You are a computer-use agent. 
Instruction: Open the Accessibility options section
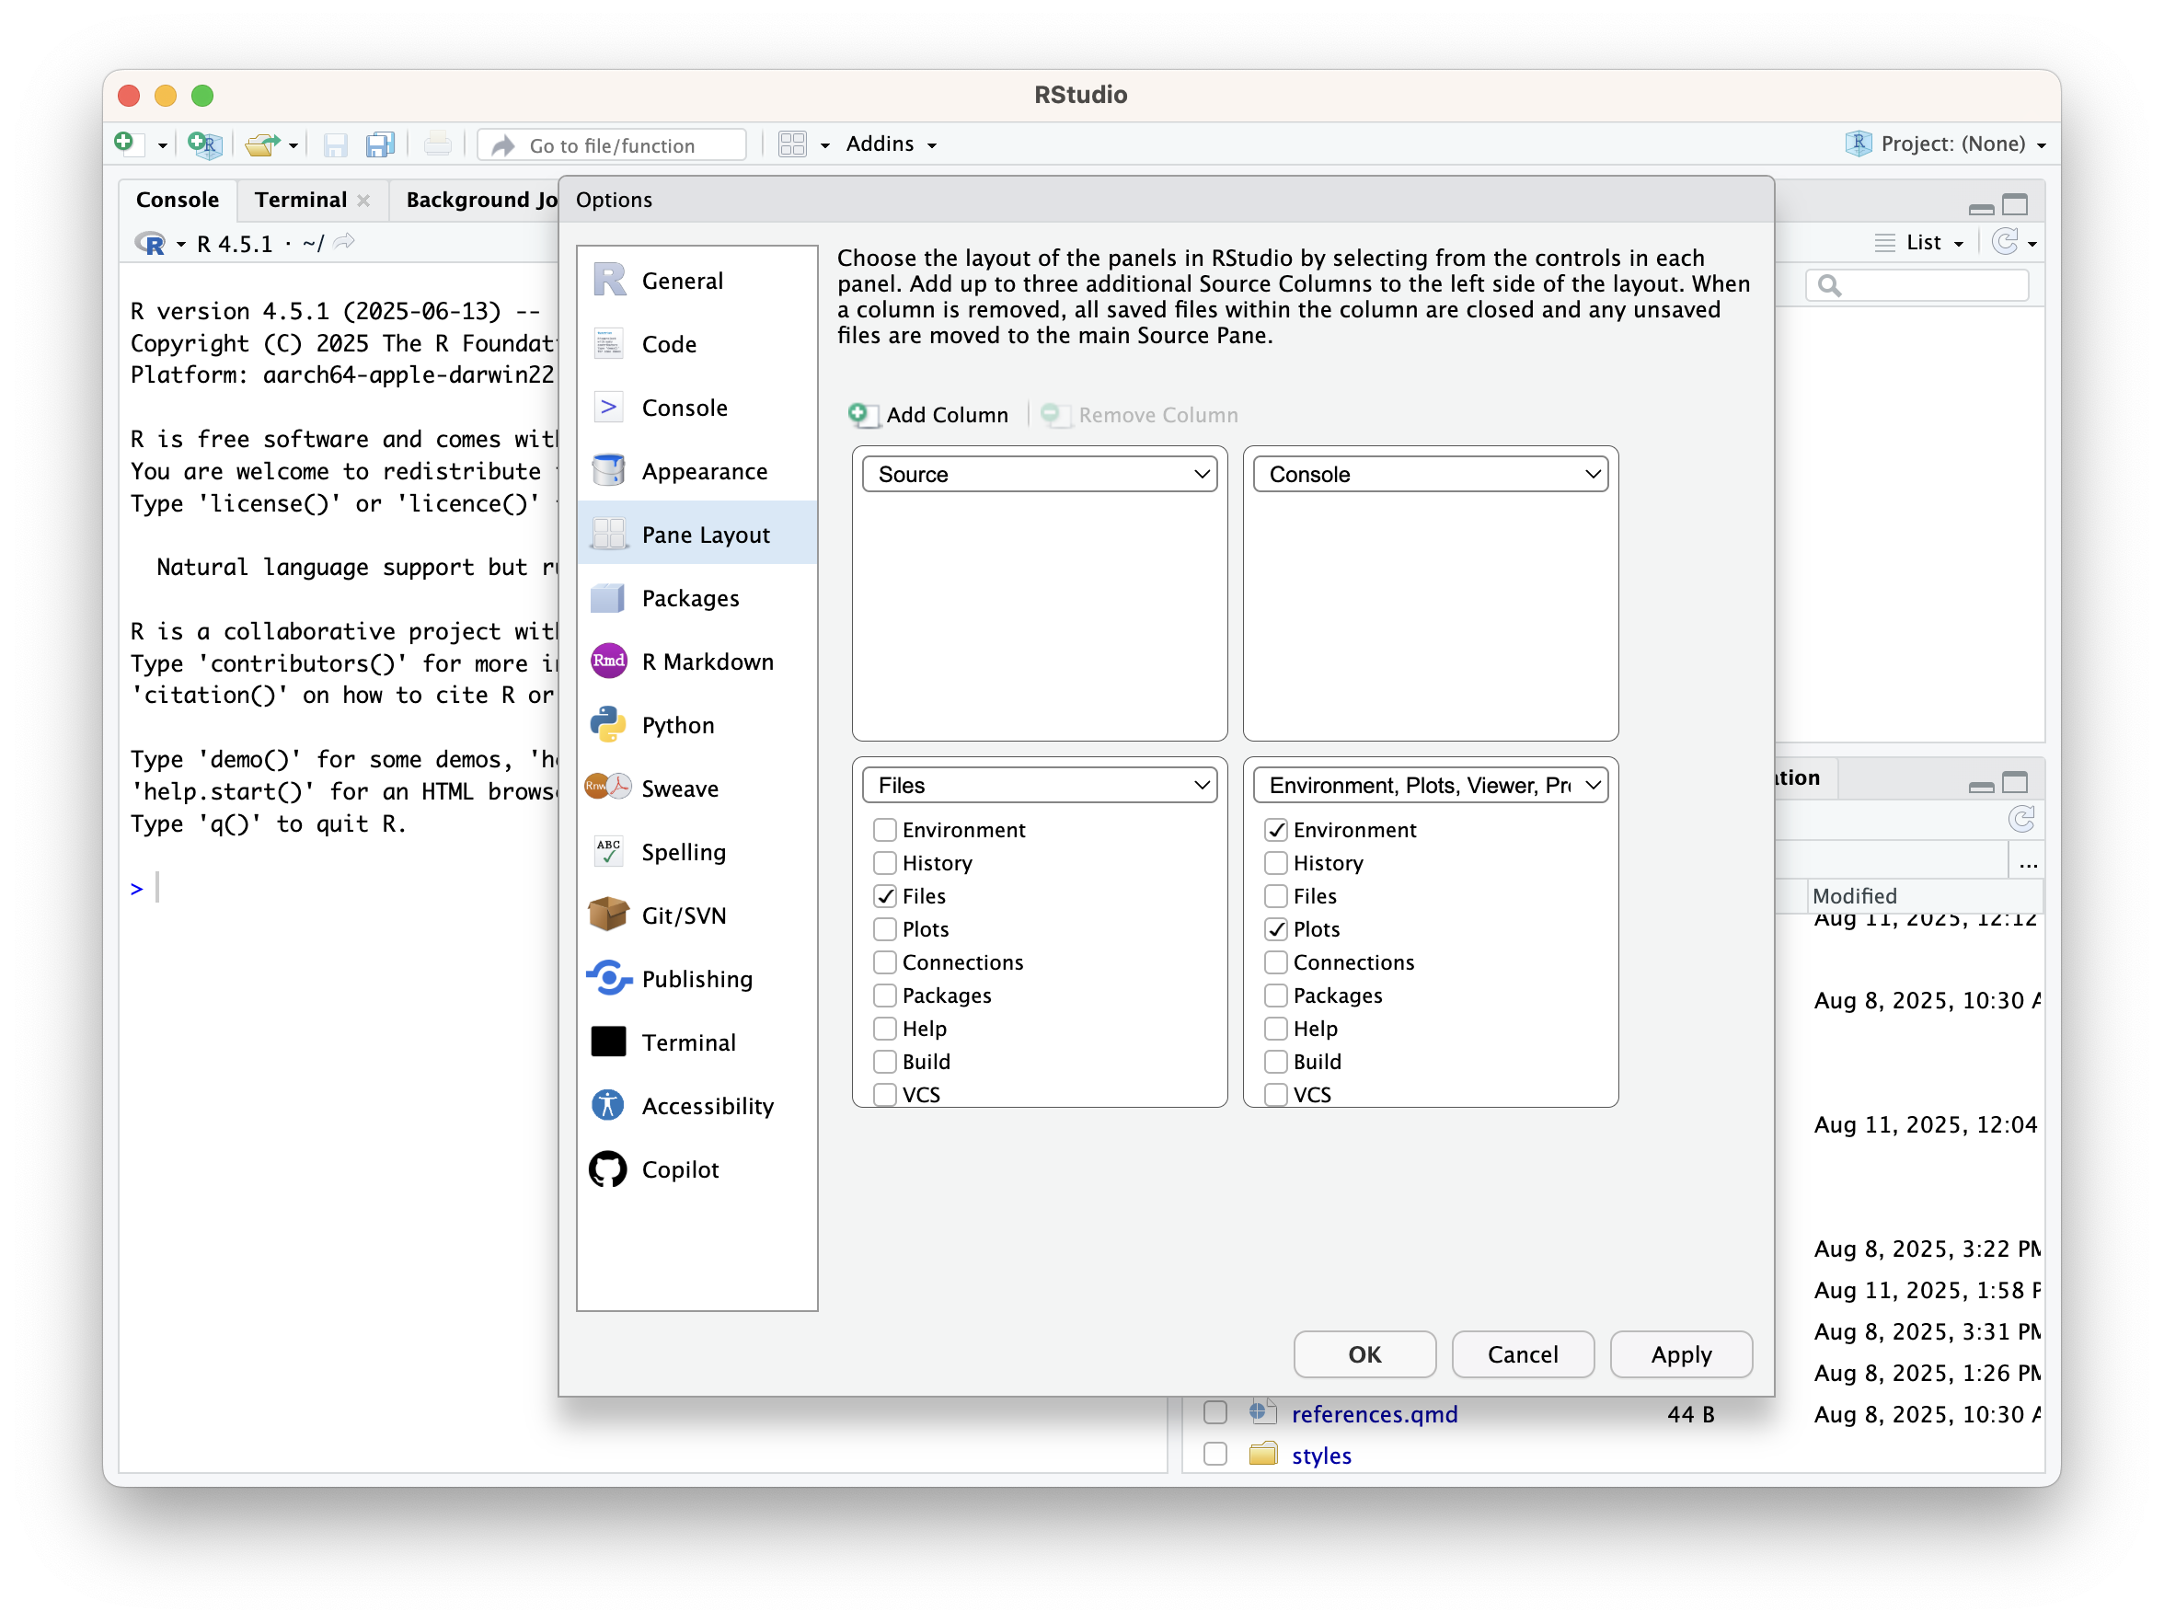coord(696,1107)
